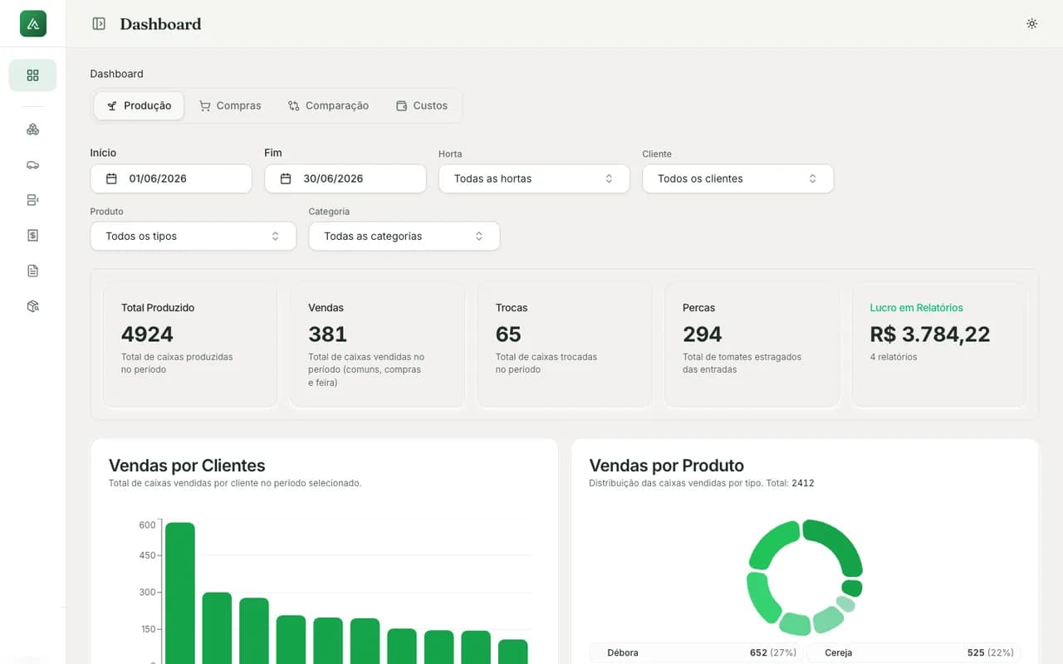Open the document reports sidebar icon
Screen dimensions: 1063x664
pos(33,271)
